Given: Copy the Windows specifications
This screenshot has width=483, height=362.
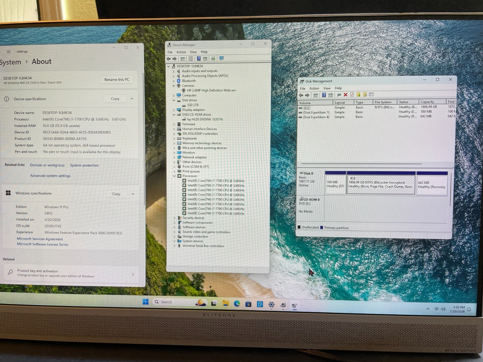Looking at the screenshot, I should pos(116,194).
